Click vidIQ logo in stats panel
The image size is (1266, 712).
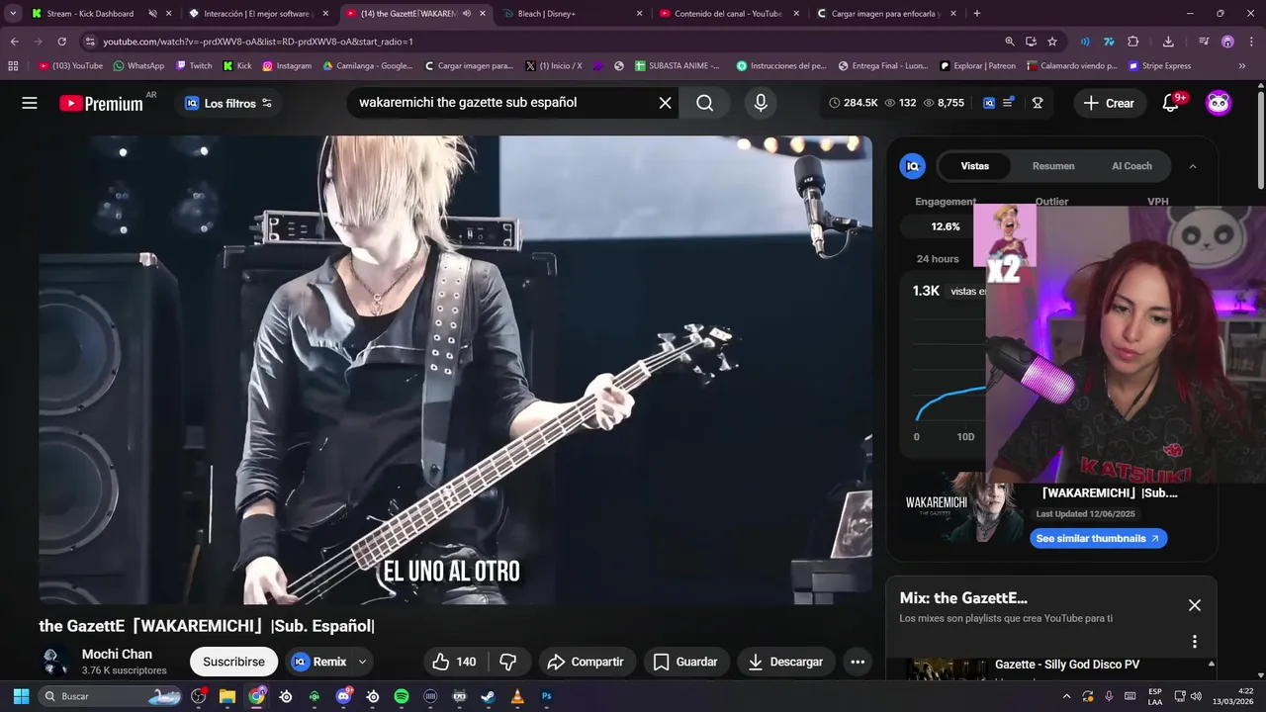[913, 166]
